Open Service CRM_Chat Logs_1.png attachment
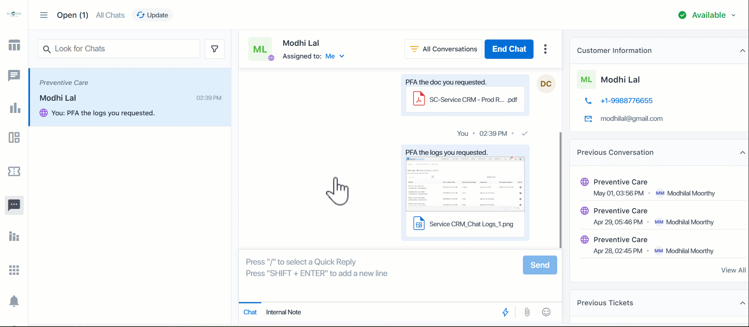The image size is (749, 327). [465, 224]
